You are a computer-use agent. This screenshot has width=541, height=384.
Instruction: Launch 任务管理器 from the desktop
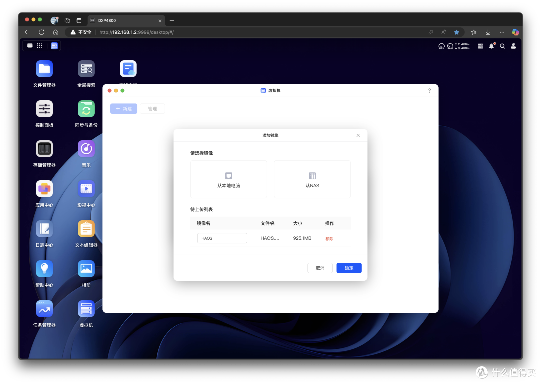coord(44,309)
